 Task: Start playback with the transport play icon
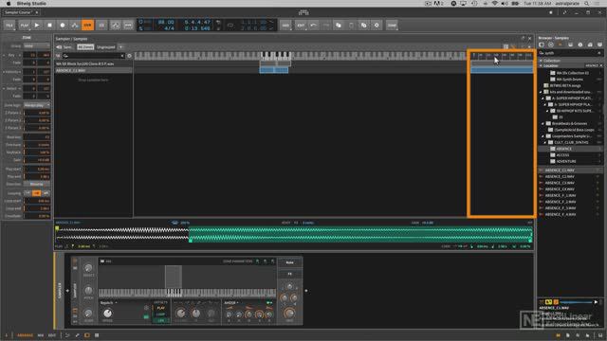tap(37, 26)
